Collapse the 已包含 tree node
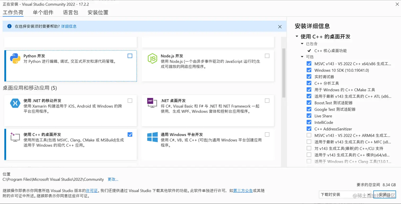This screenshot has width=401, height=204. [302, 44]
